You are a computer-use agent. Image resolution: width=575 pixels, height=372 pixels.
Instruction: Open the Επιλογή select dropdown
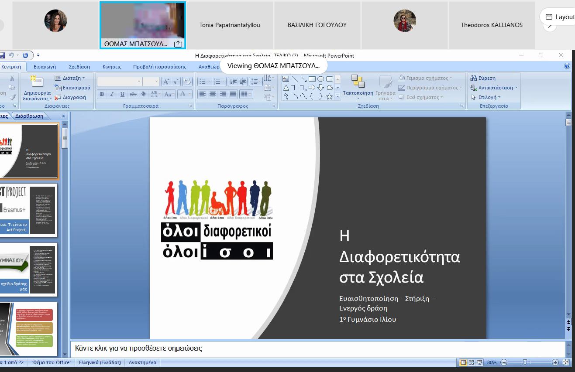(x=486, y=97)
